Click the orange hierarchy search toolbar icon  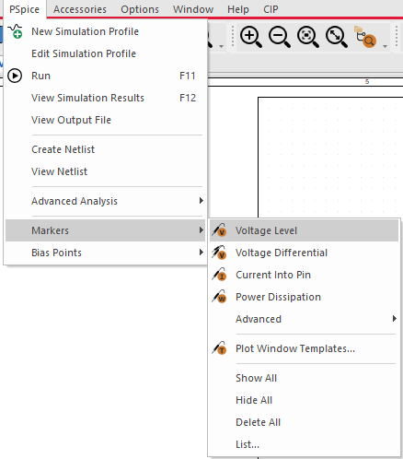coord(365,37)
